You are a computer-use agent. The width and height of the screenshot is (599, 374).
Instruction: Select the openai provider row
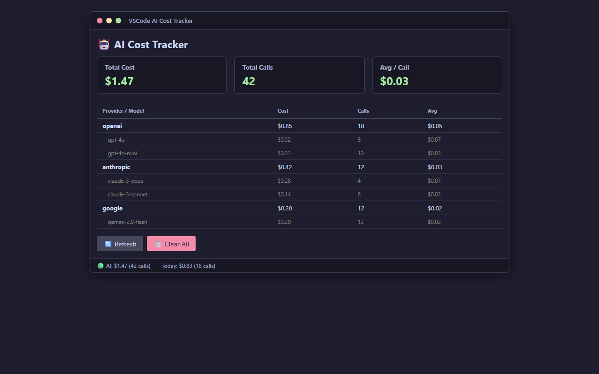click(x=299, y=126)
